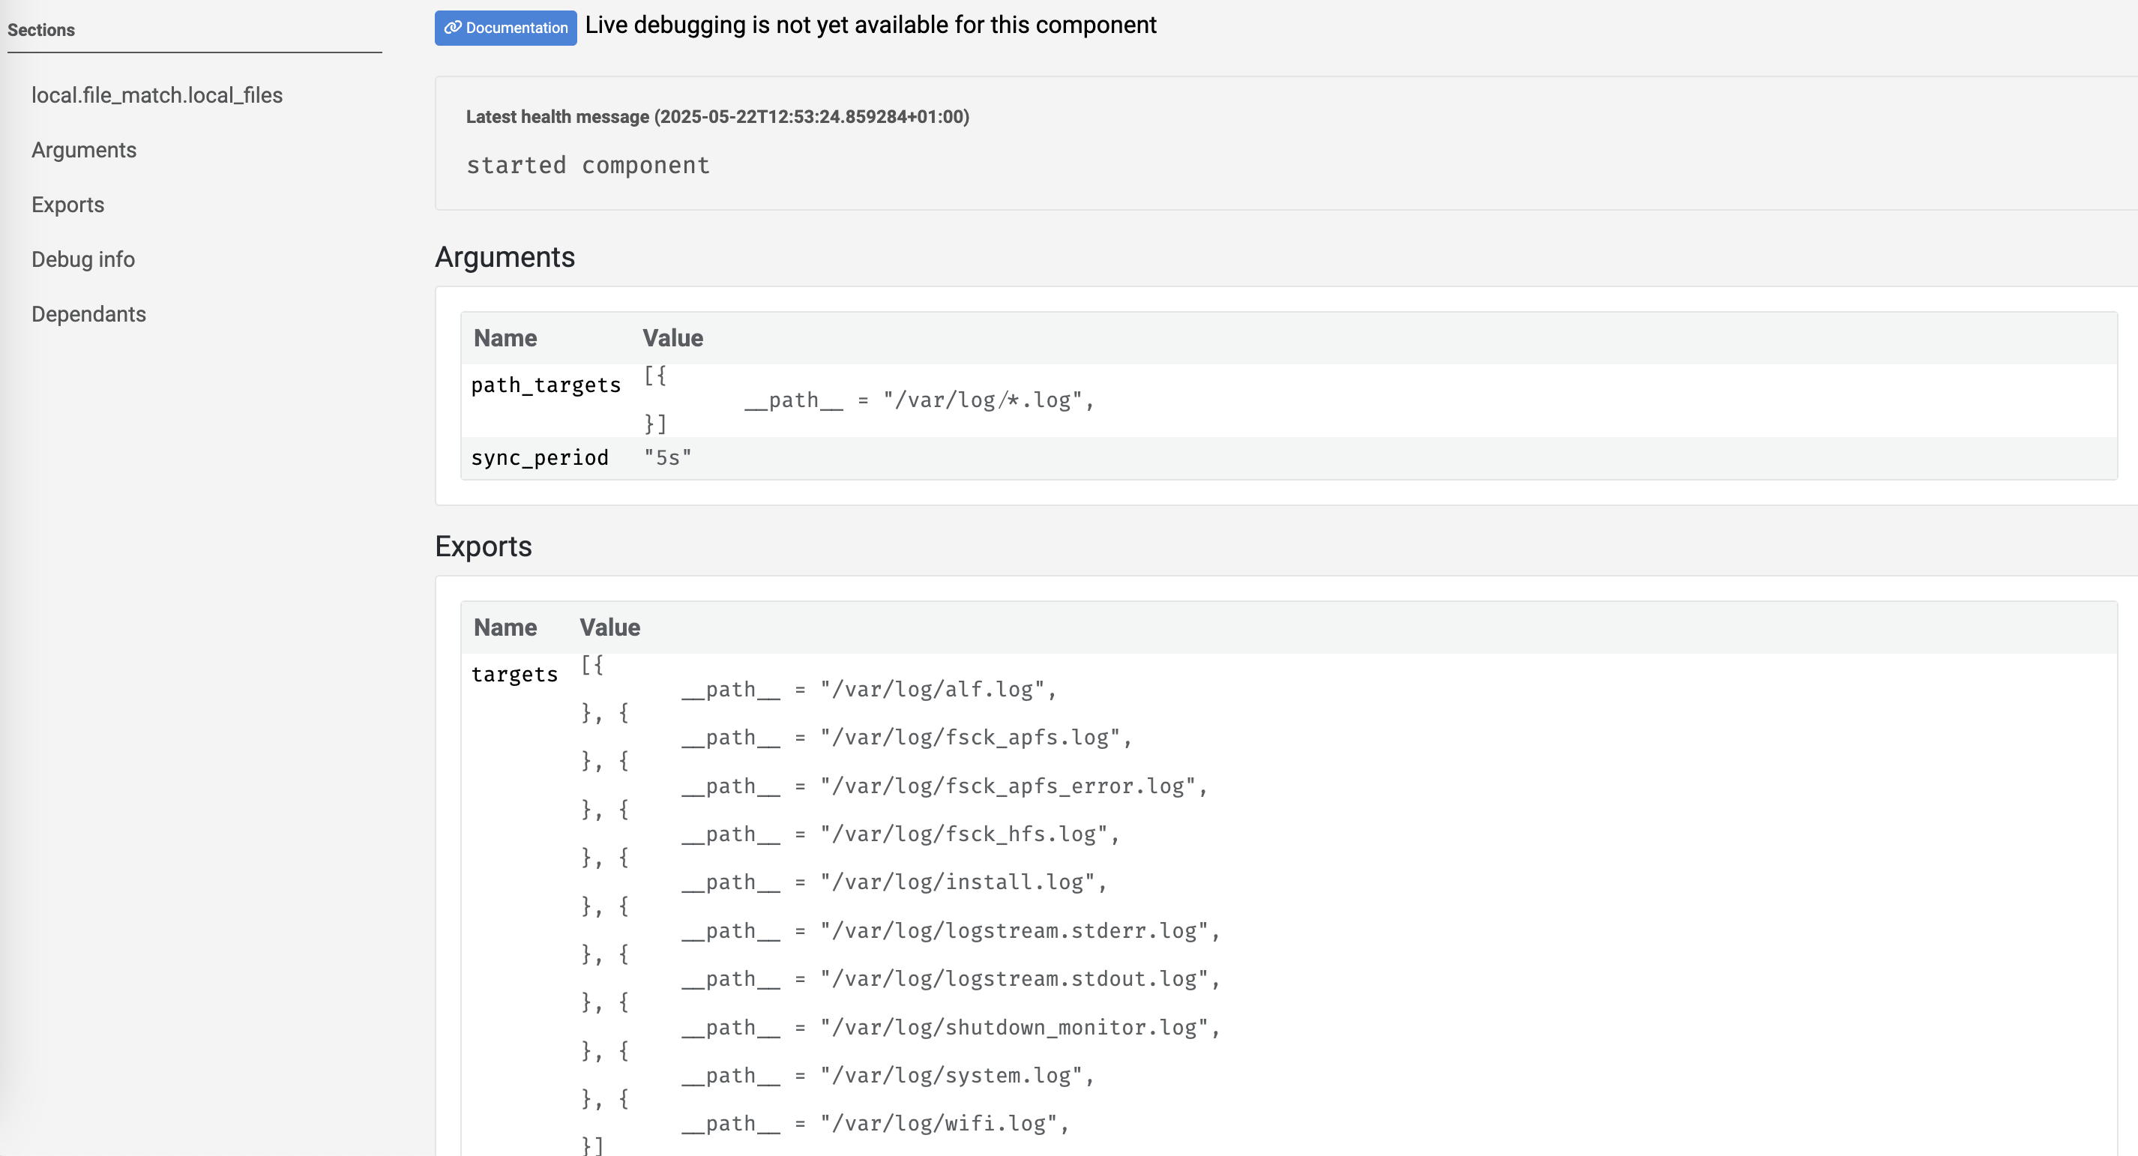The width and height of the screenshot is (2138, 1156).
Task: Jump to the Arguments section from sidebar
Action: (x=84, y=150)
